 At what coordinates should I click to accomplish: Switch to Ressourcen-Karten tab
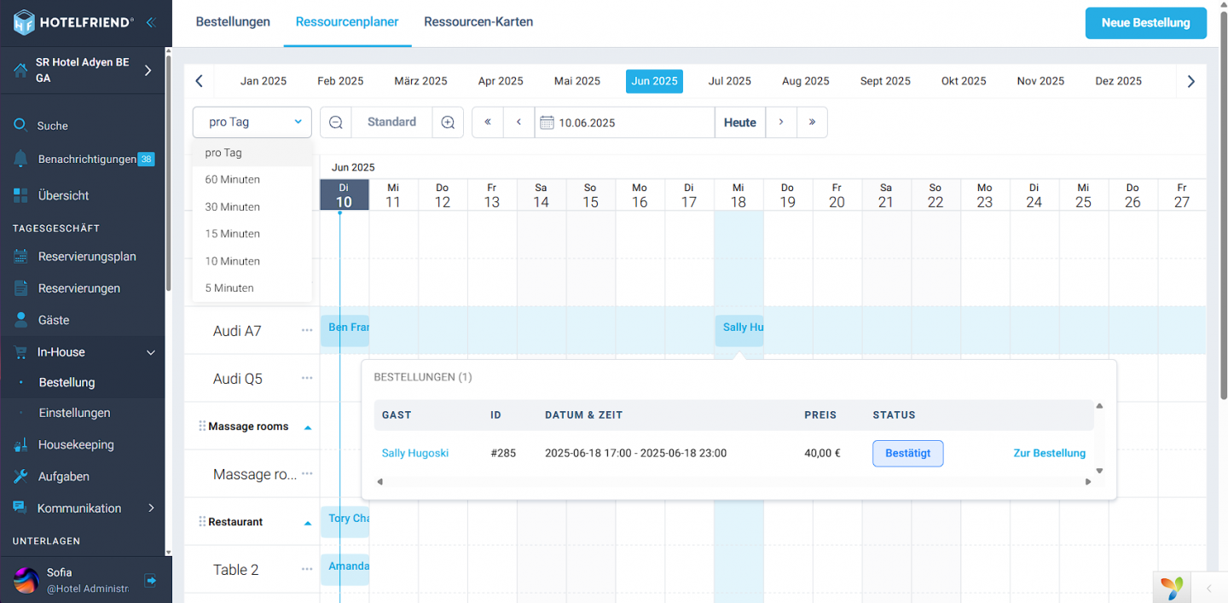pyautogui.click(x=478, y=22)
